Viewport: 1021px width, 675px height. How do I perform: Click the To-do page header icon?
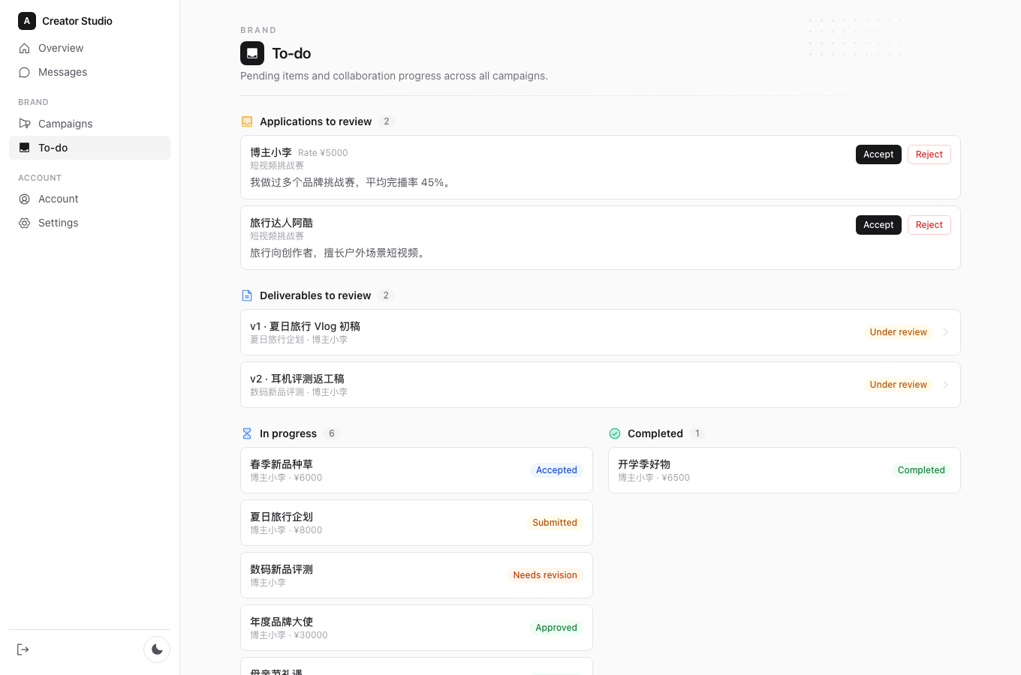point(252,53)
